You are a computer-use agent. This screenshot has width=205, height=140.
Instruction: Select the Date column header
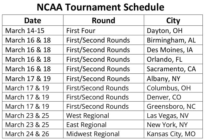tap(33, 20)
